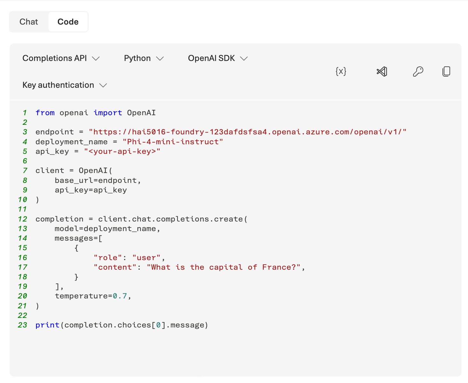The image size is (468, 383).
Task: Open the Key authentication dropdown
Action: (64, 85)
